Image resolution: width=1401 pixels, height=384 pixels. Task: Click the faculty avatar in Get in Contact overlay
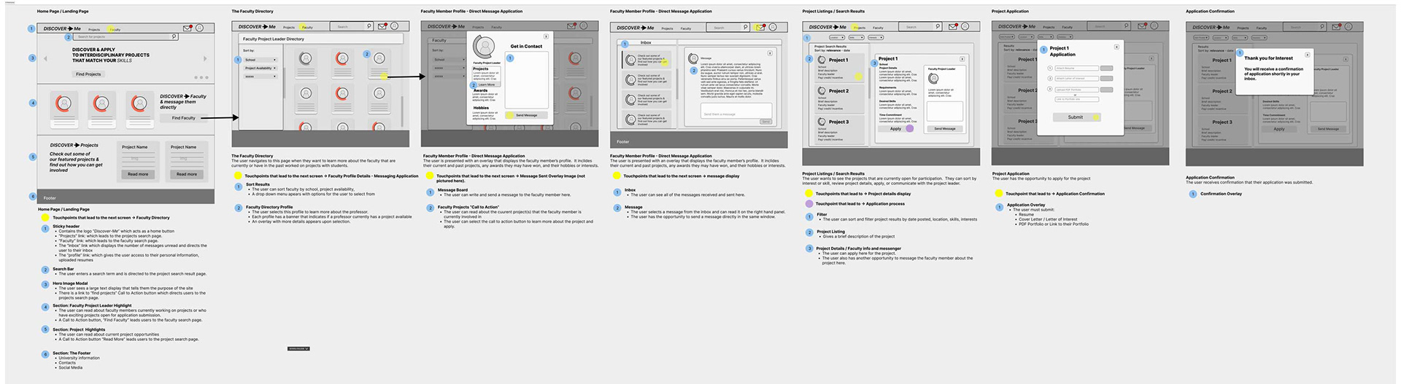(484, 47)
